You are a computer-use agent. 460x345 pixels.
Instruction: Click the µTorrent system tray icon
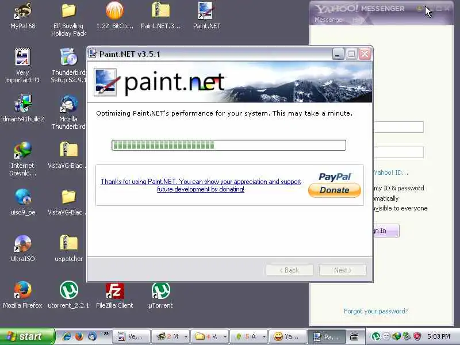point(375,336)
